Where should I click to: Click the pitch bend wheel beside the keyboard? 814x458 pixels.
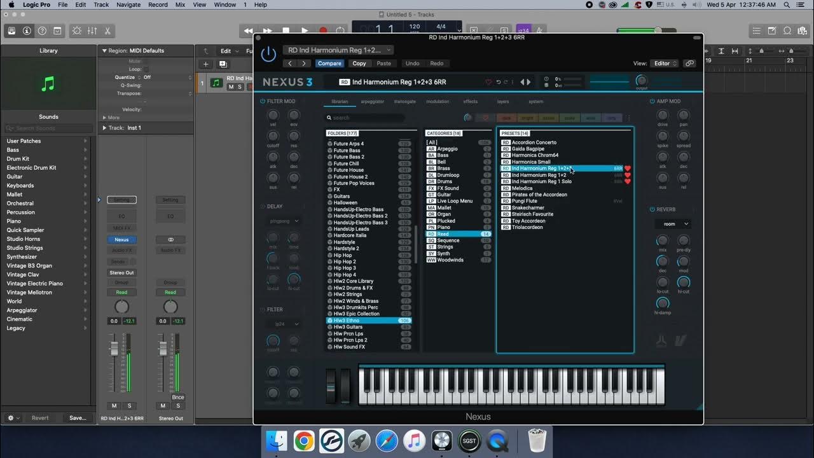click(331, 385)
